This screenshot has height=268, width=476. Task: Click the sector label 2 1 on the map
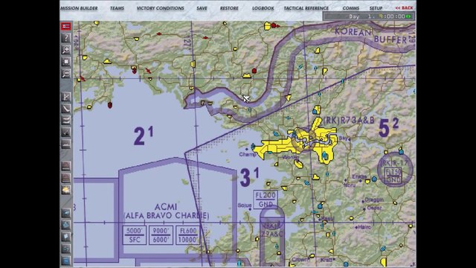tap(144, 135)
